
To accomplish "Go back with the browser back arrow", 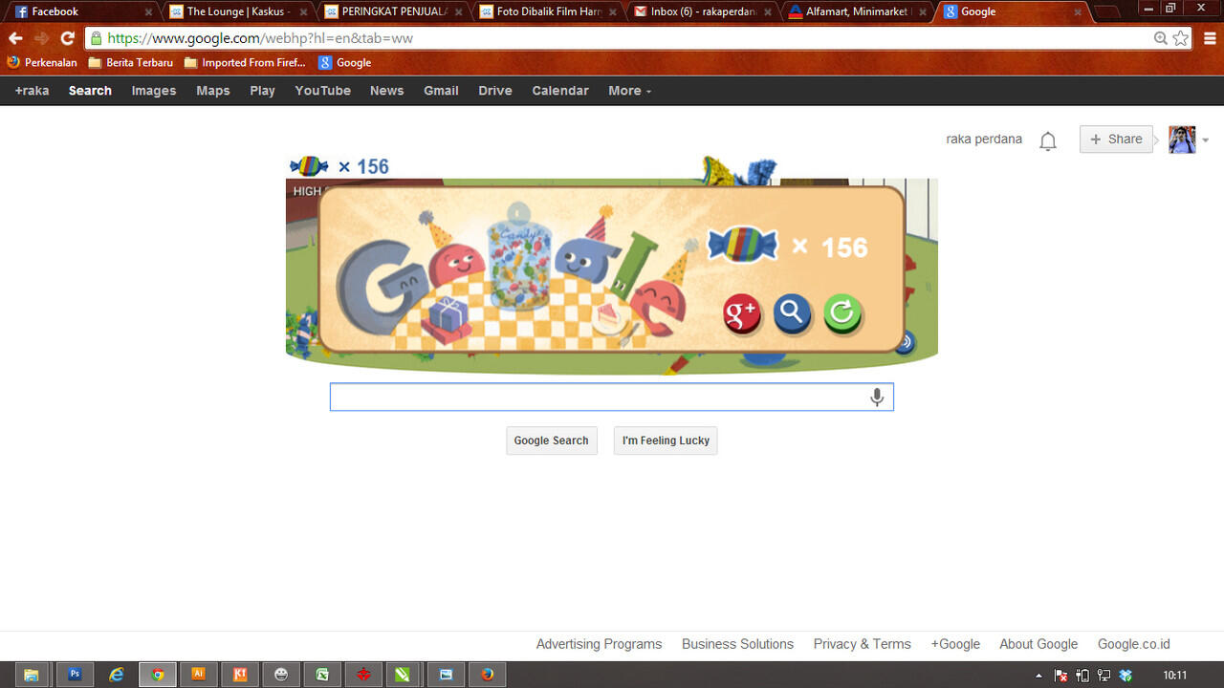I will (15, 38).
